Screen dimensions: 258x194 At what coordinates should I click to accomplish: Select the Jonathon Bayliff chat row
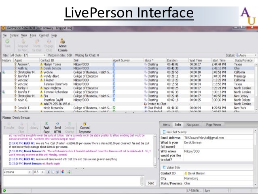pos(128,100)
